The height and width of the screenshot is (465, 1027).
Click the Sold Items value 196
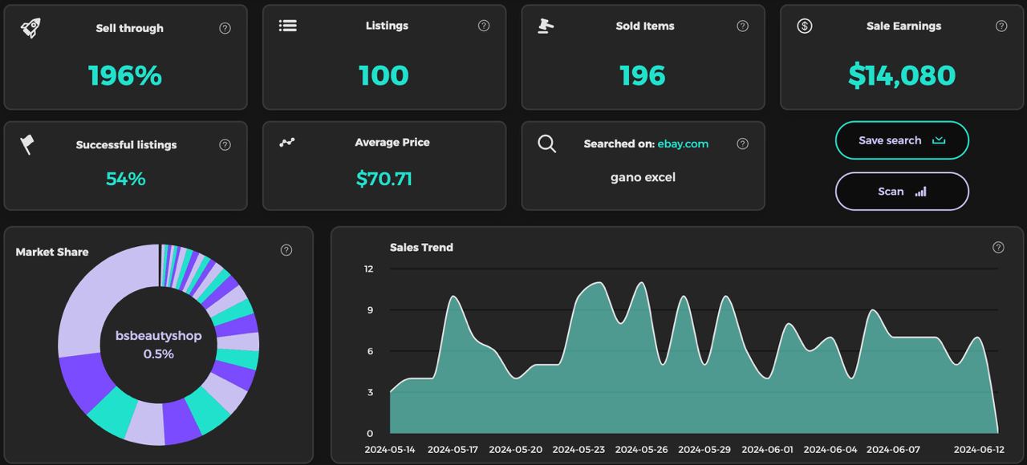tap(643, 75)
